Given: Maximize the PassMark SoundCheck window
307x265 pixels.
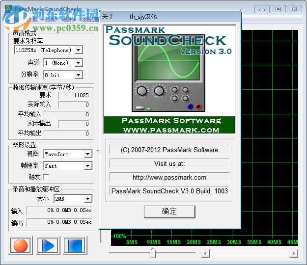Looking at the screenshot, I should pyautogui.click(x=278, y=9).
